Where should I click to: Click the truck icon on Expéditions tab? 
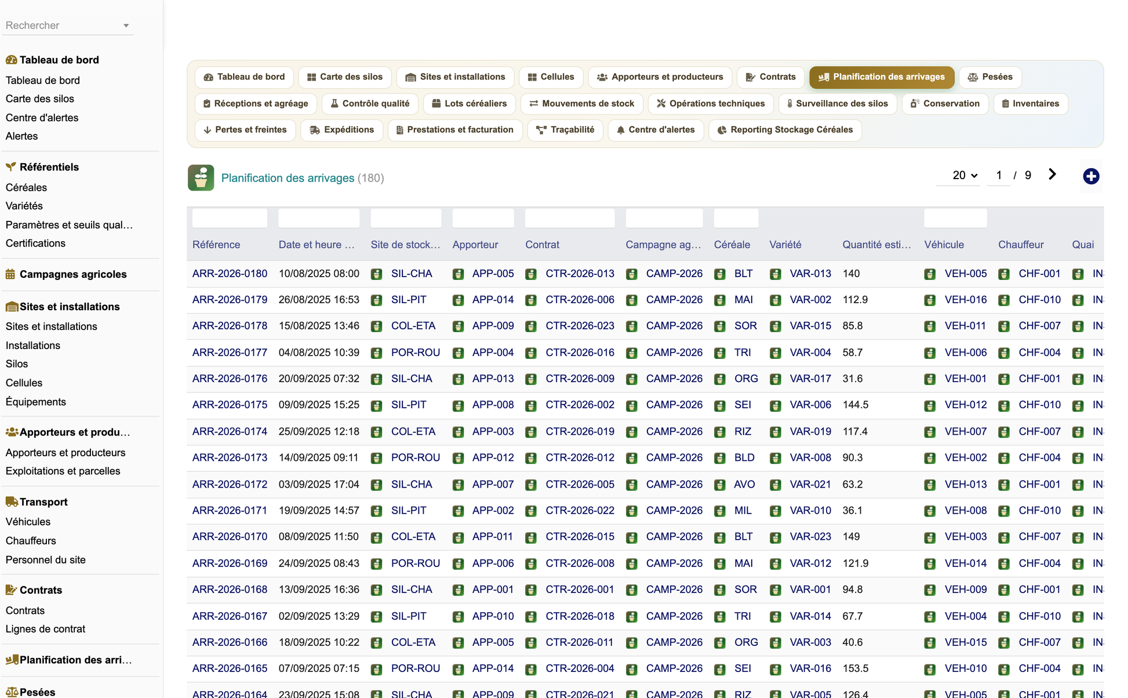[315, 130]
